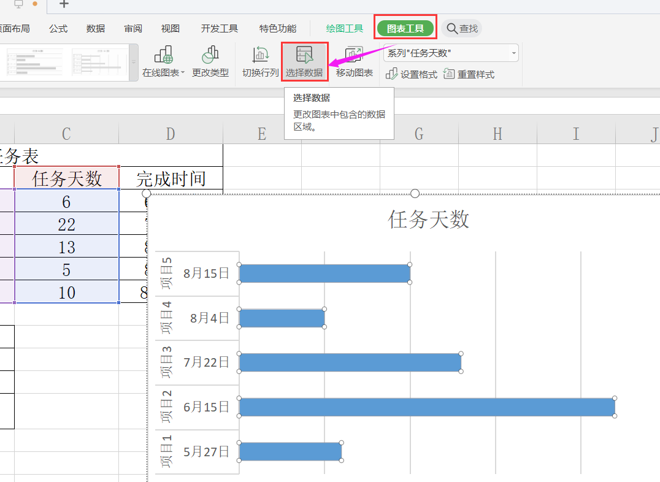Select column D header
660x482 pixels.
click(171, 134)
